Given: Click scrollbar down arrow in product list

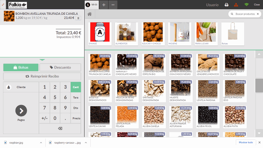Looking at the screenshot, I should click(259, 133).
